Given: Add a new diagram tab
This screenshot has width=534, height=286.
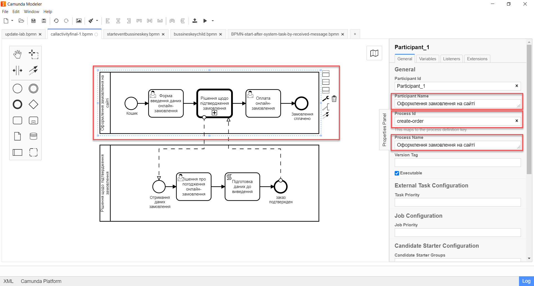Looking at the screenshot, I should 355,34.
